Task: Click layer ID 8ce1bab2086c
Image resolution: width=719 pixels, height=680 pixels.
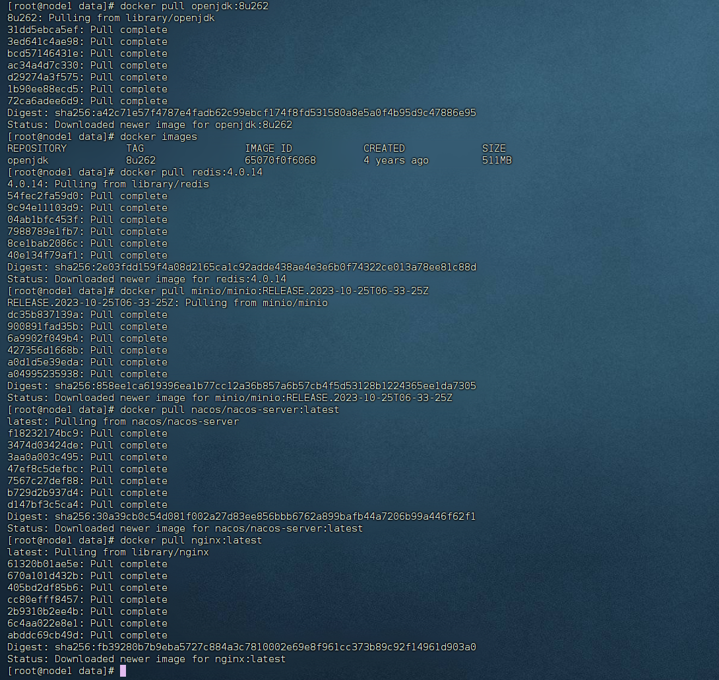Action: coord(43,244)
